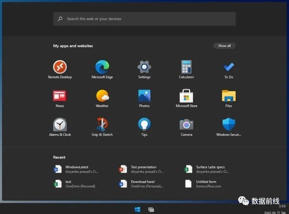
Task: Open recent Untitled form item
Action: coord(203,184)
